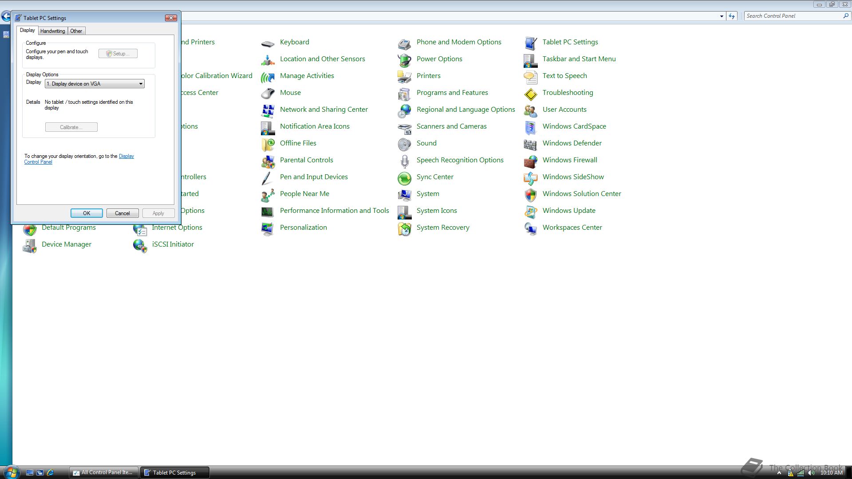Viewport: 852px width, 479px height.
Task: Open the Tablet PC Settings link
Action: [570, 42]
